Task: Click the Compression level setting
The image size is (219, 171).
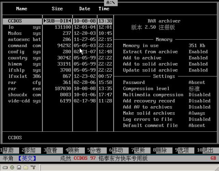Action: (161, 88)
